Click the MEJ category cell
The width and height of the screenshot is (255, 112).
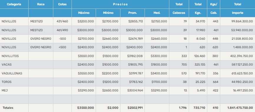[4, 91]
